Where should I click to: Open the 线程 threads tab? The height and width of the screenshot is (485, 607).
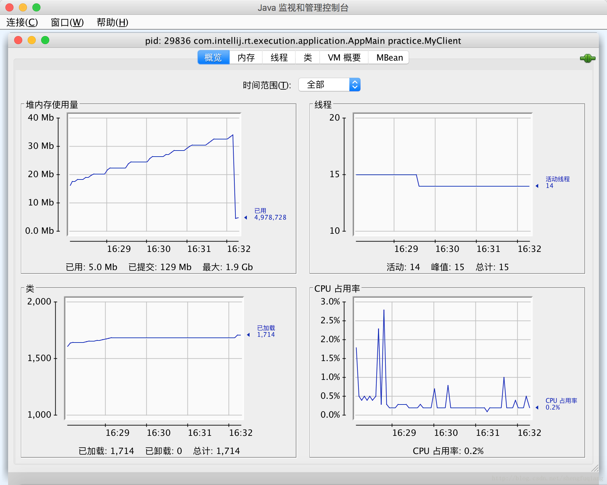tap(279, 58)
